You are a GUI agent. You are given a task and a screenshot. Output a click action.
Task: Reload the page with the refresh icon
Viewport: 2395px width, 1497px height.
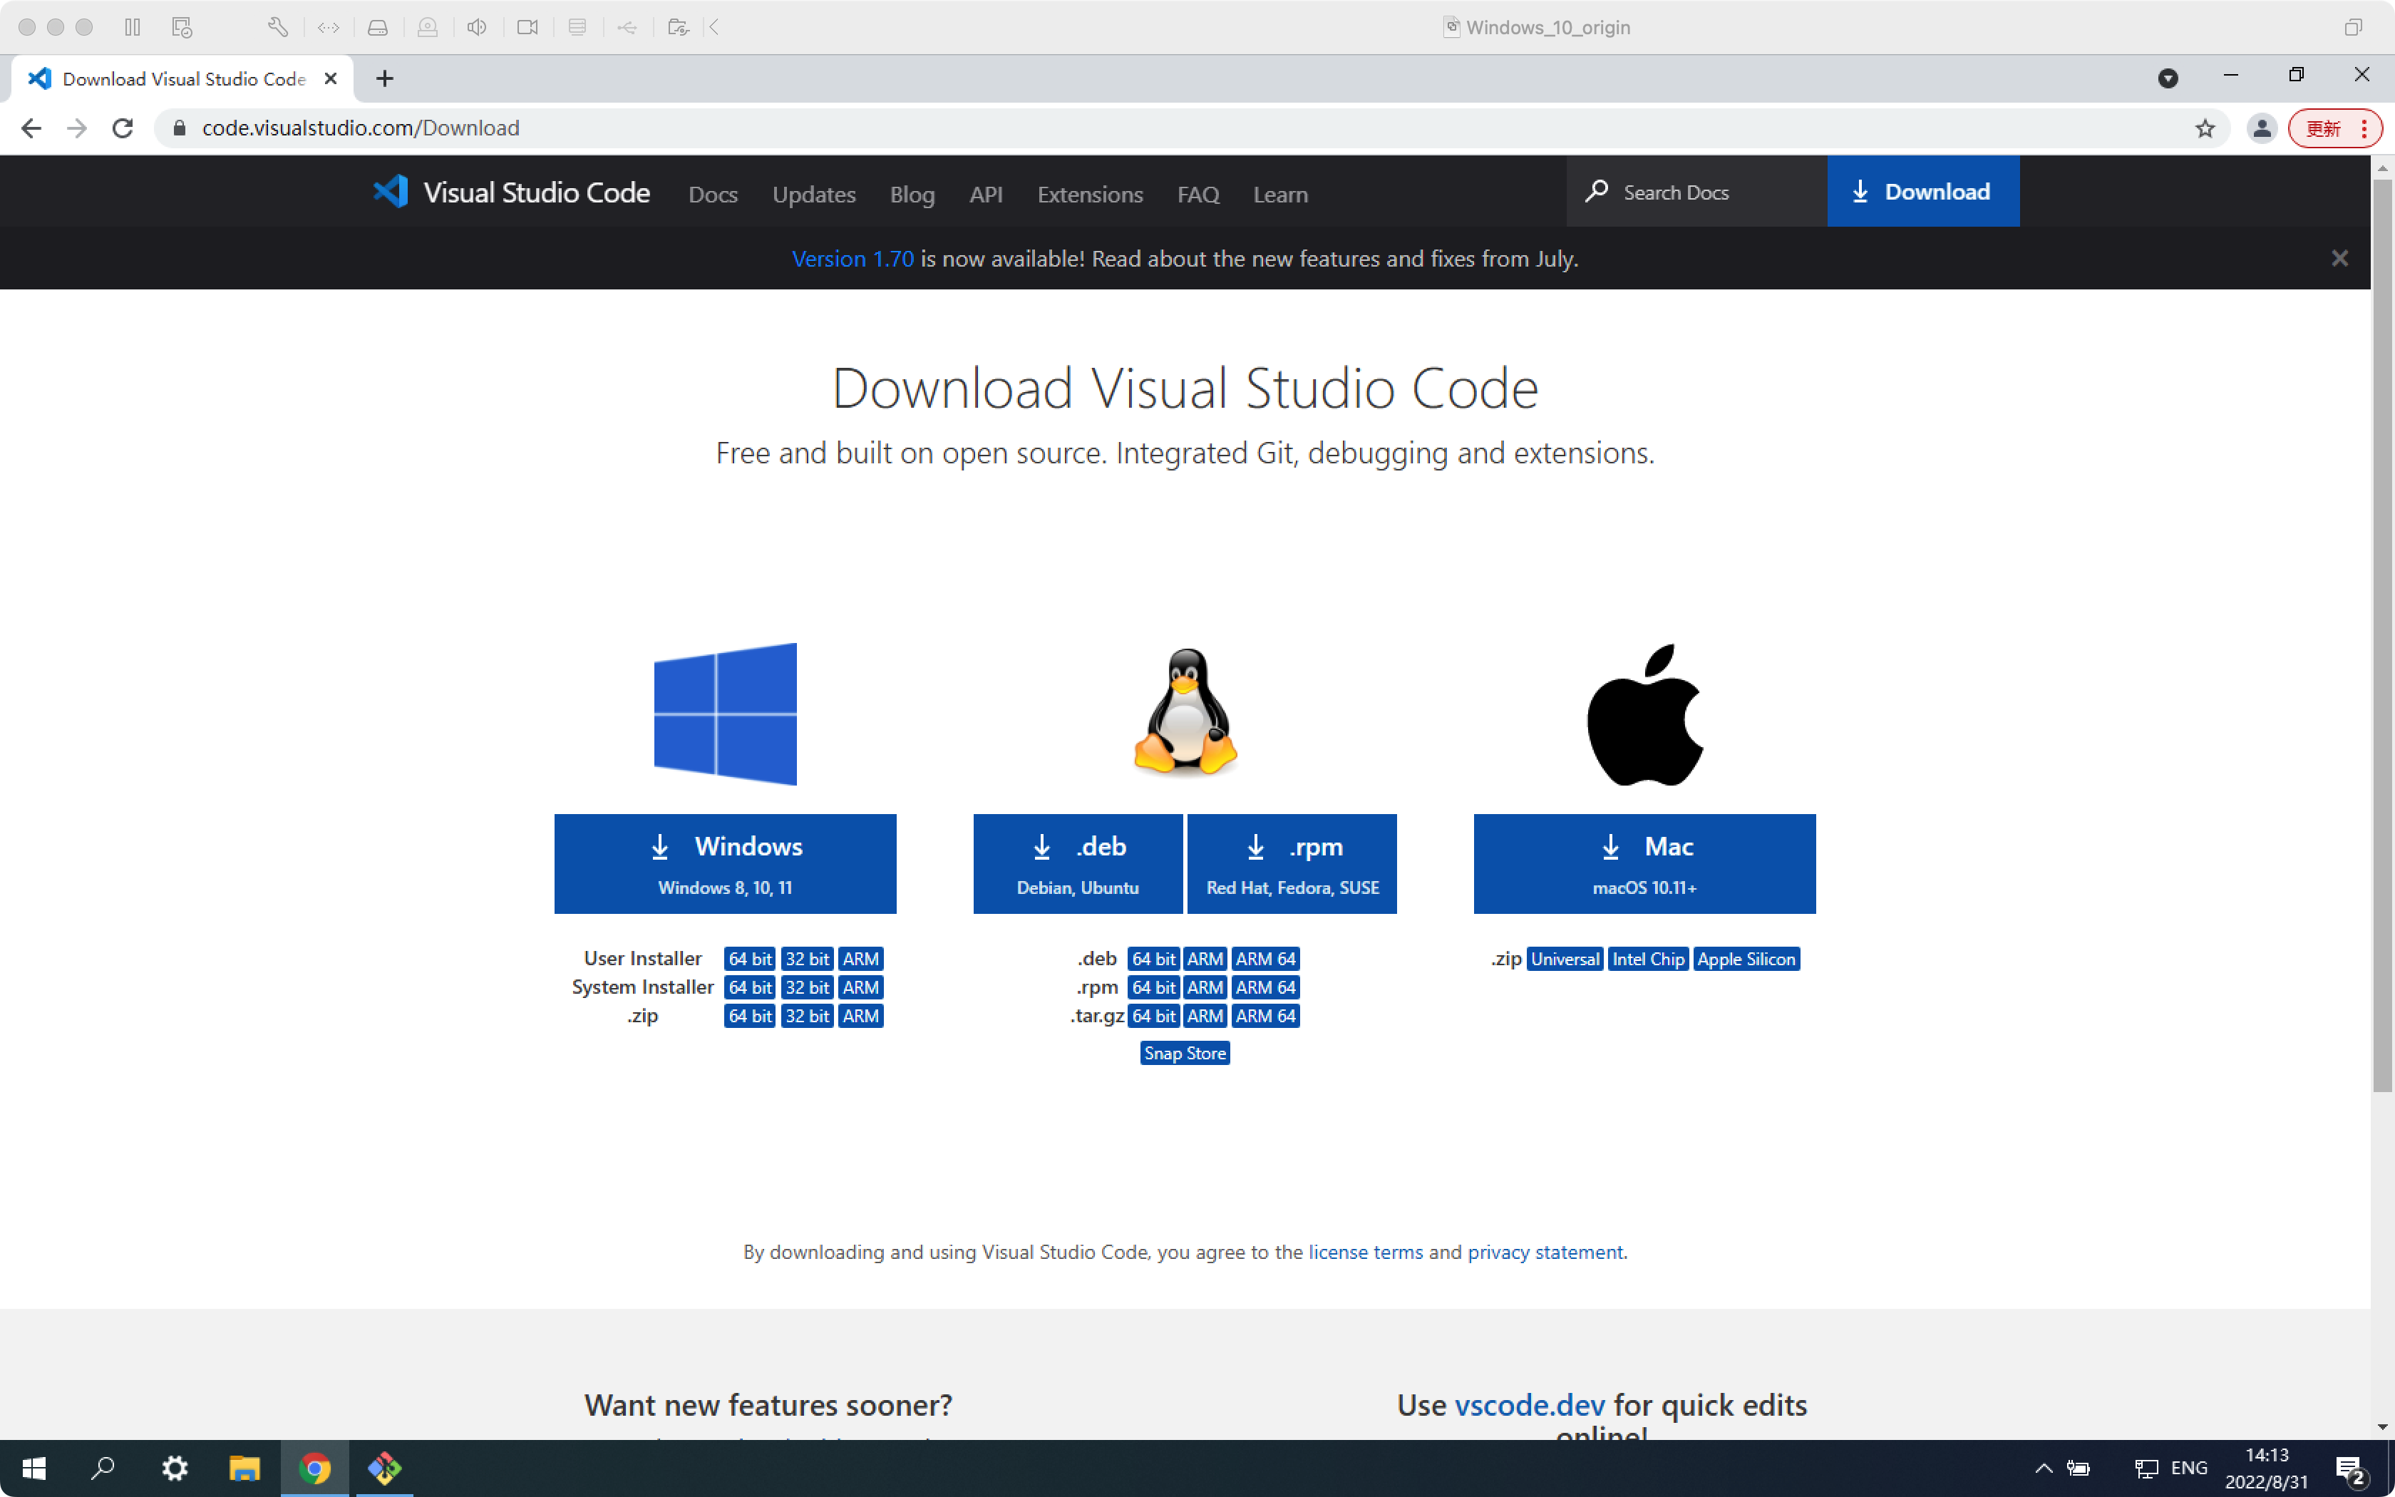click(x=123, y=128)
